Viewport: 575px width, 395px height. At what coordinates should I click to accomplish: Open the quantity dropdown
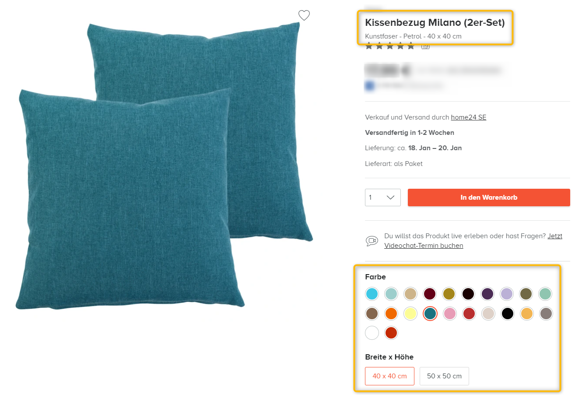coord(383,197)
